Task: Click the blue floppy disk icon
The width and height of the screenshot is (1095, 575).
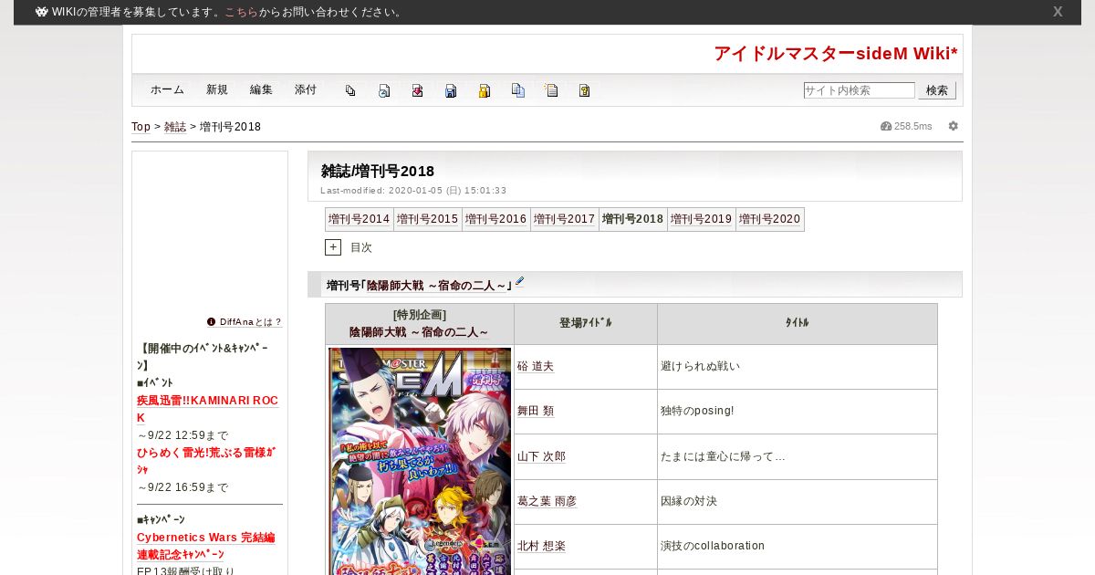Action: coord(451,90)
